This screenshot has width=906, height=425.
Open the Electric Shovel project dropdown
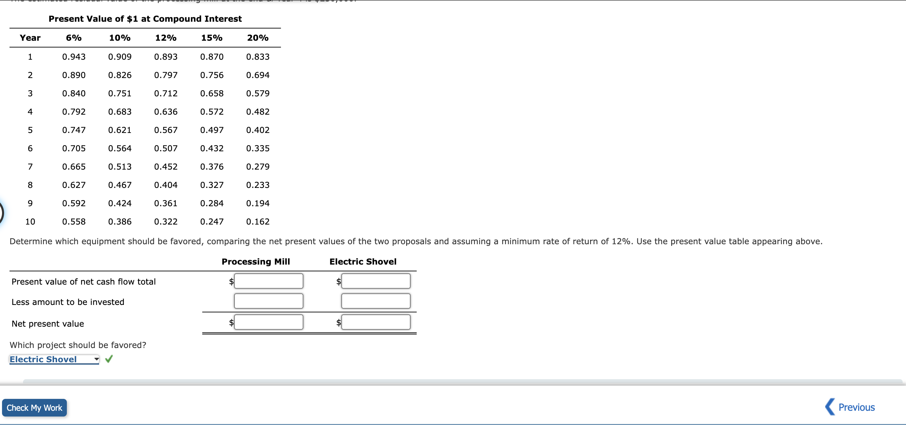tap(54, 359)
